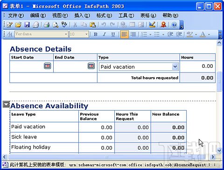Click the Redo arrow icon
Image resolution: width=224 pixels, height=170 pixels.
click(112, 25)
